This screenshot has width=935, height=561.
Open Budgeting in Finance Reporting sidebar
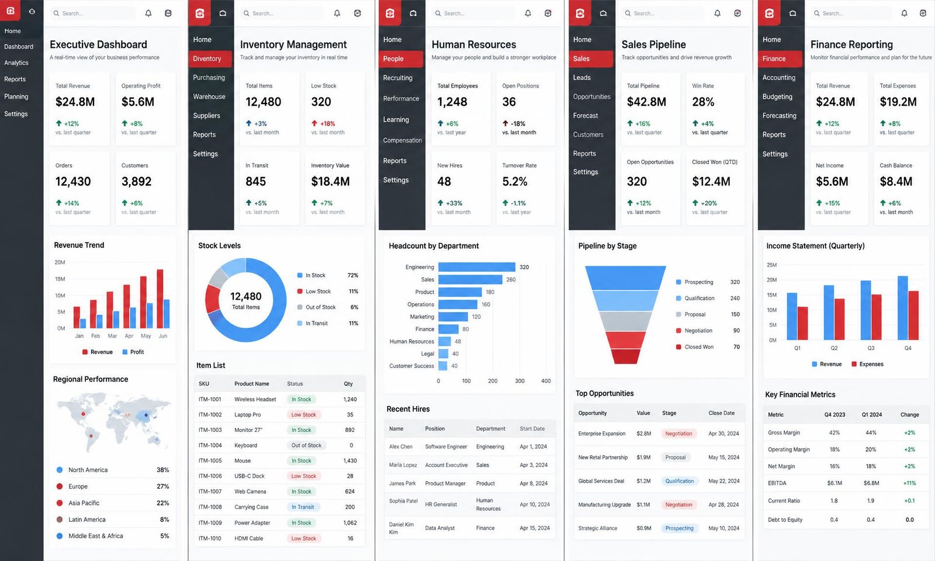click(778, 96)
